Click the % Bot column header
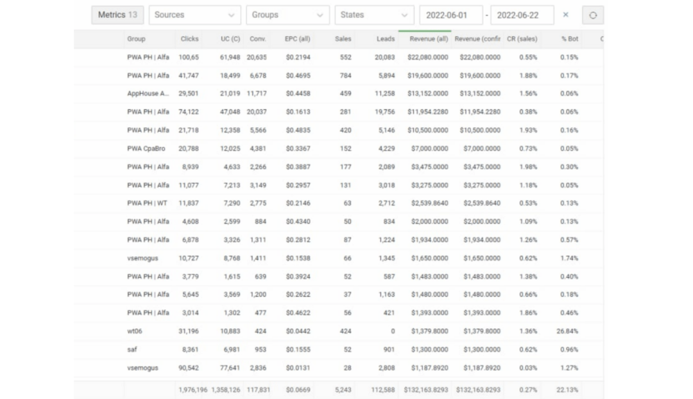This screenshot has height=399, width=693. [x=569, y=39]
